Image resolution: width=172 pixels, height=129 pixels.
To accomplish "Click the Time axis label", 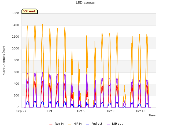I will (x=152, y=115).
